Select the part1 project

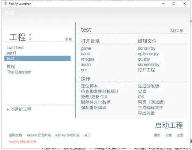(11, 53)
